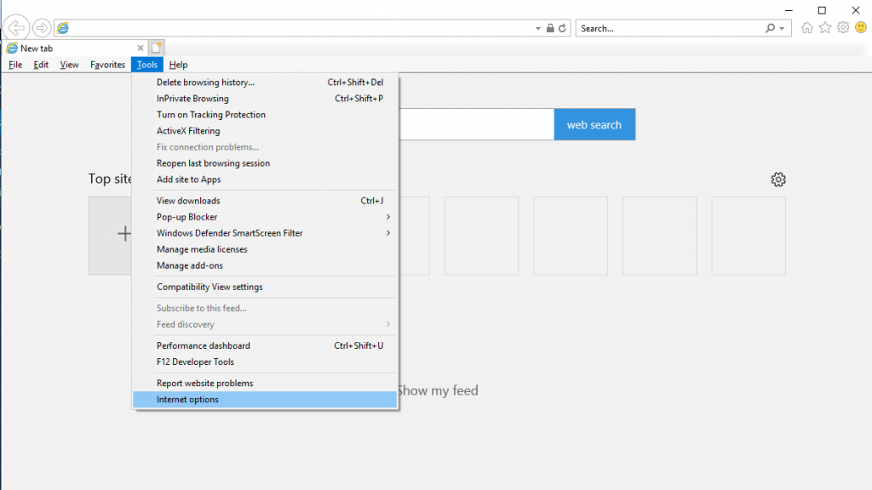The width and height of the screenshot is (872, 490).
Task: Expand the address bar autocomplete dropdown arrow
Action: coord(538,28)
